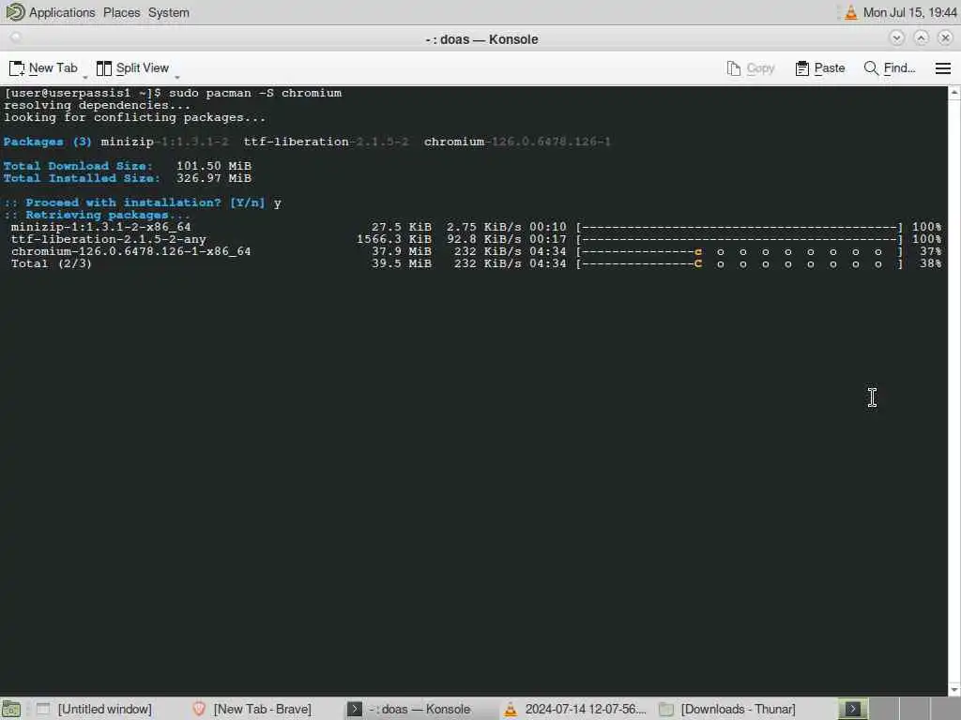961x720 pixels.
Task: Select the doas — Konsole taskbar entry
Action: 409,709
